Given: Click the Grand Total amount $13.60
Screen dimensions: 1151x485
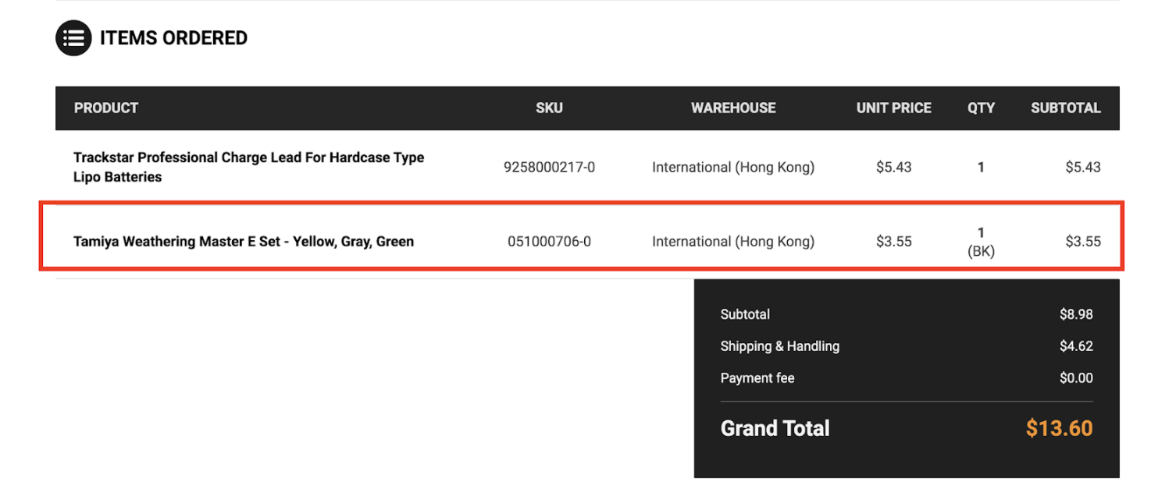Looking at the screenshot, I should (x=1059, y=428).
